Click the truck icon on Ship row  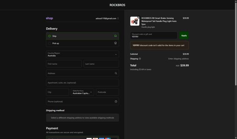(116, 36)
